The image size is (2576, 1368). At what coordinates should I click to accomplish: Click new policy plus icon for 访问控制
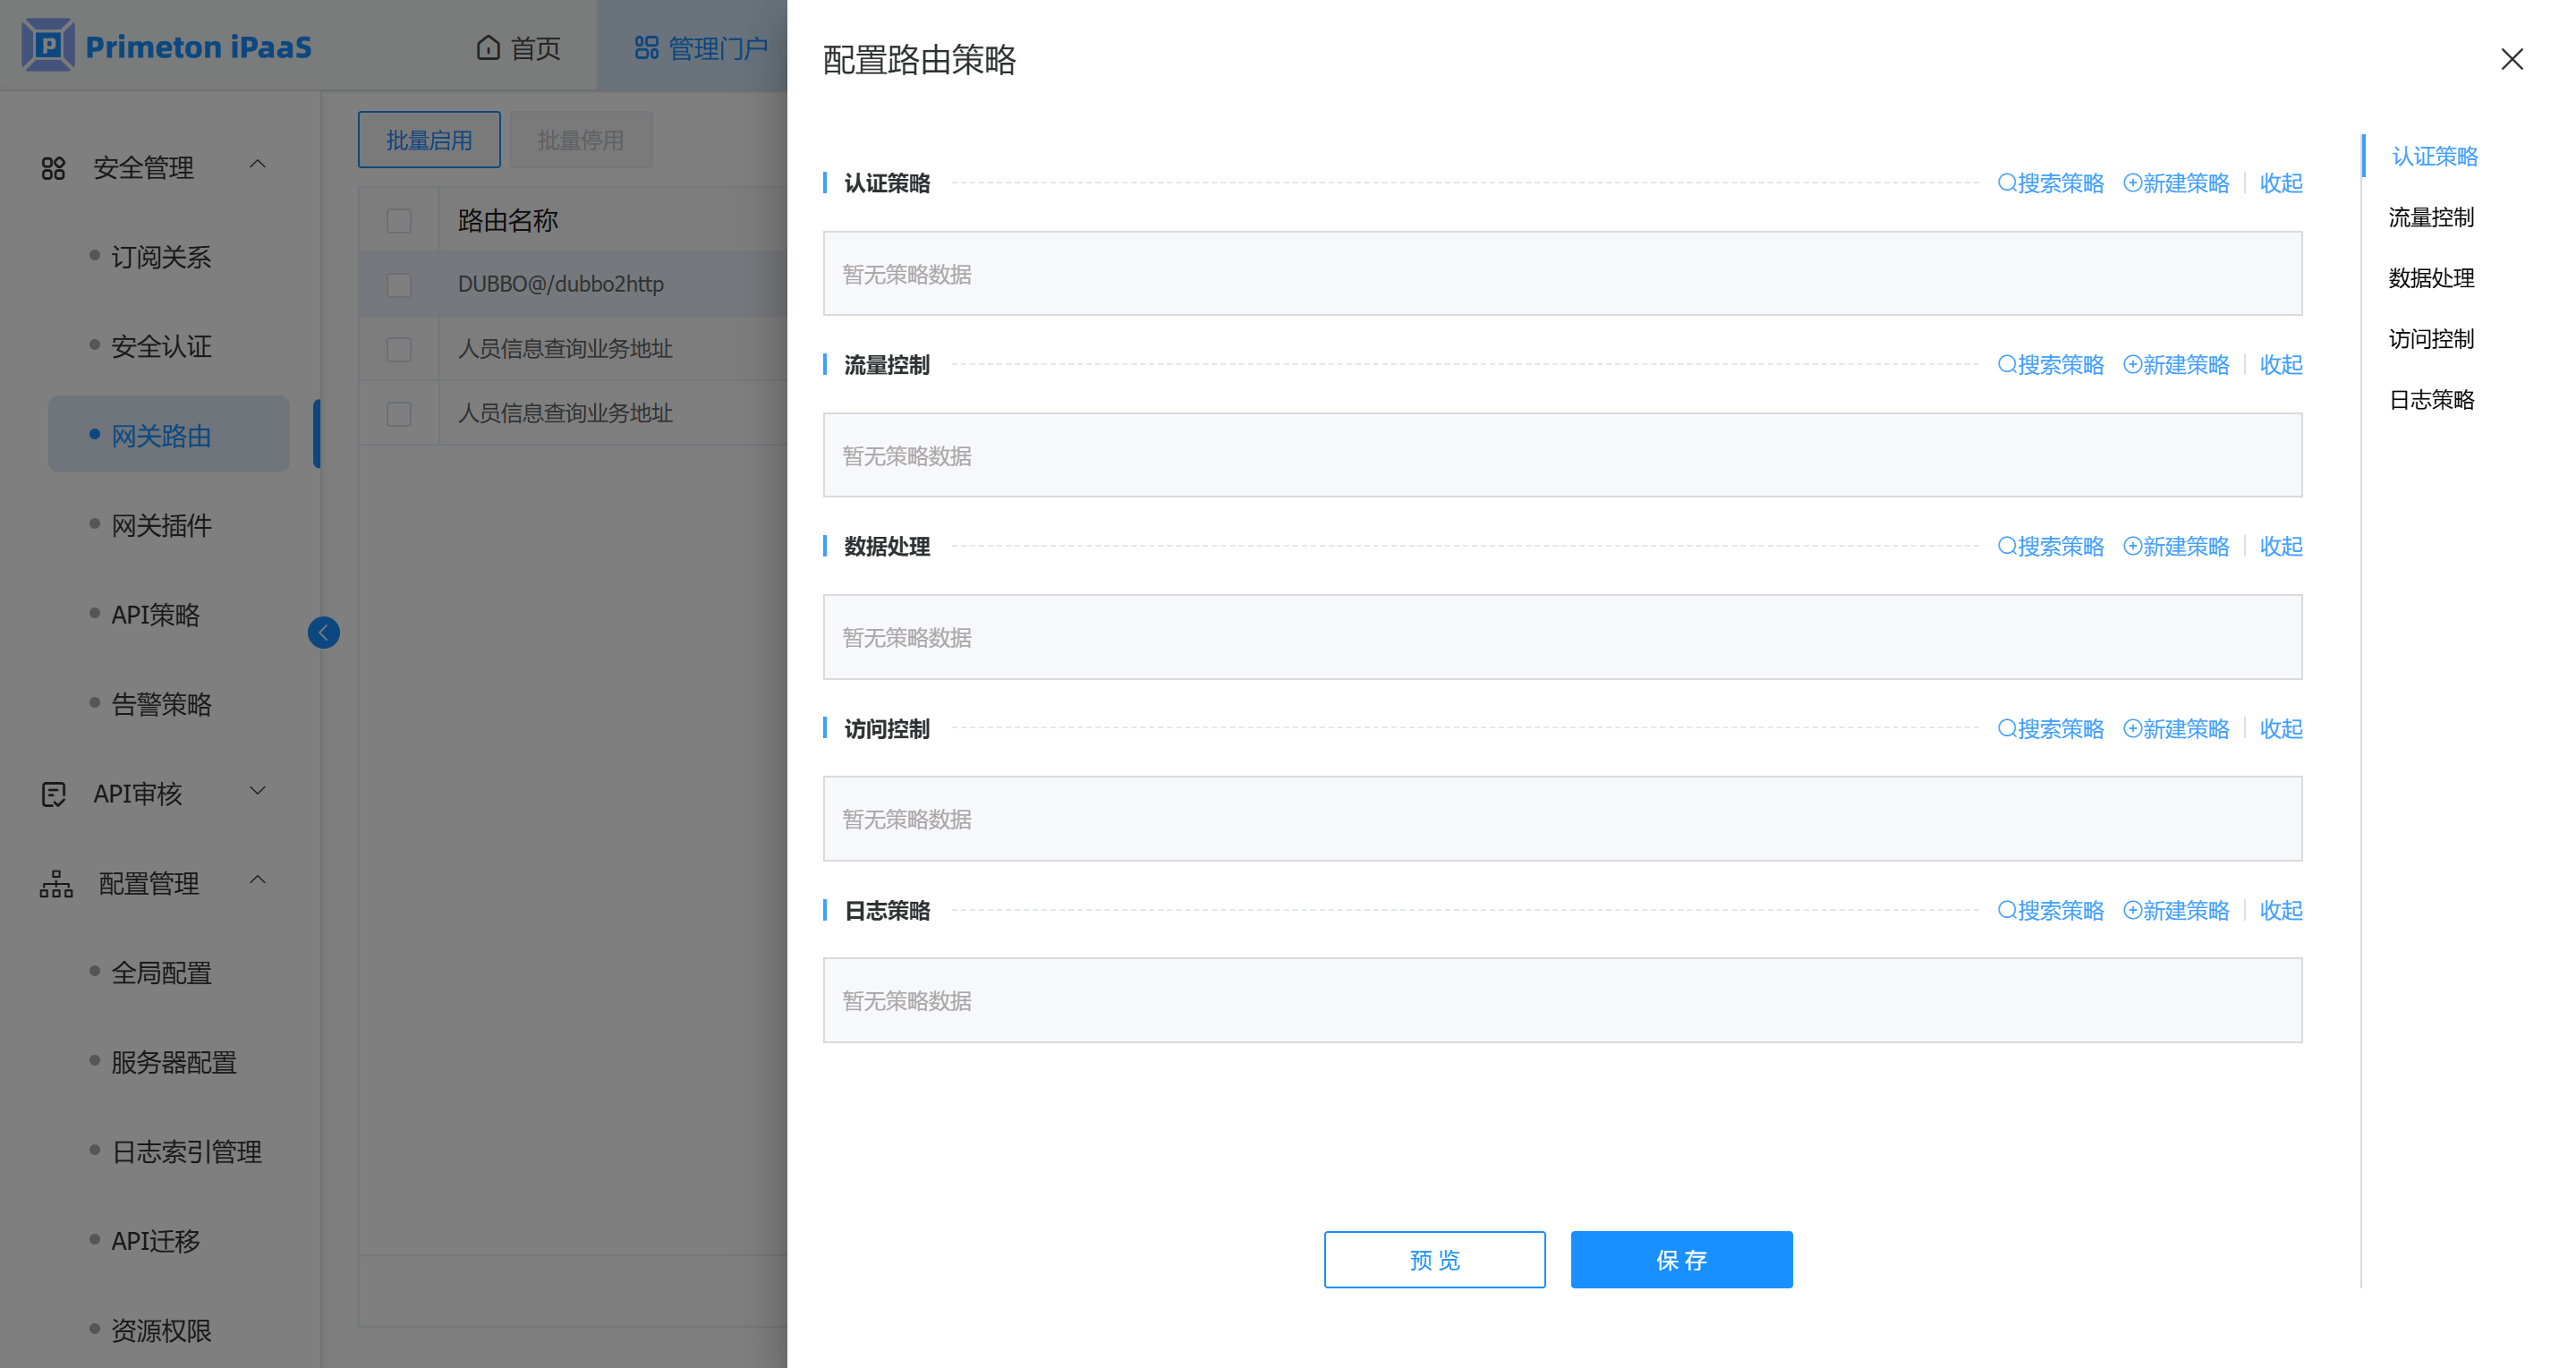2131,729
